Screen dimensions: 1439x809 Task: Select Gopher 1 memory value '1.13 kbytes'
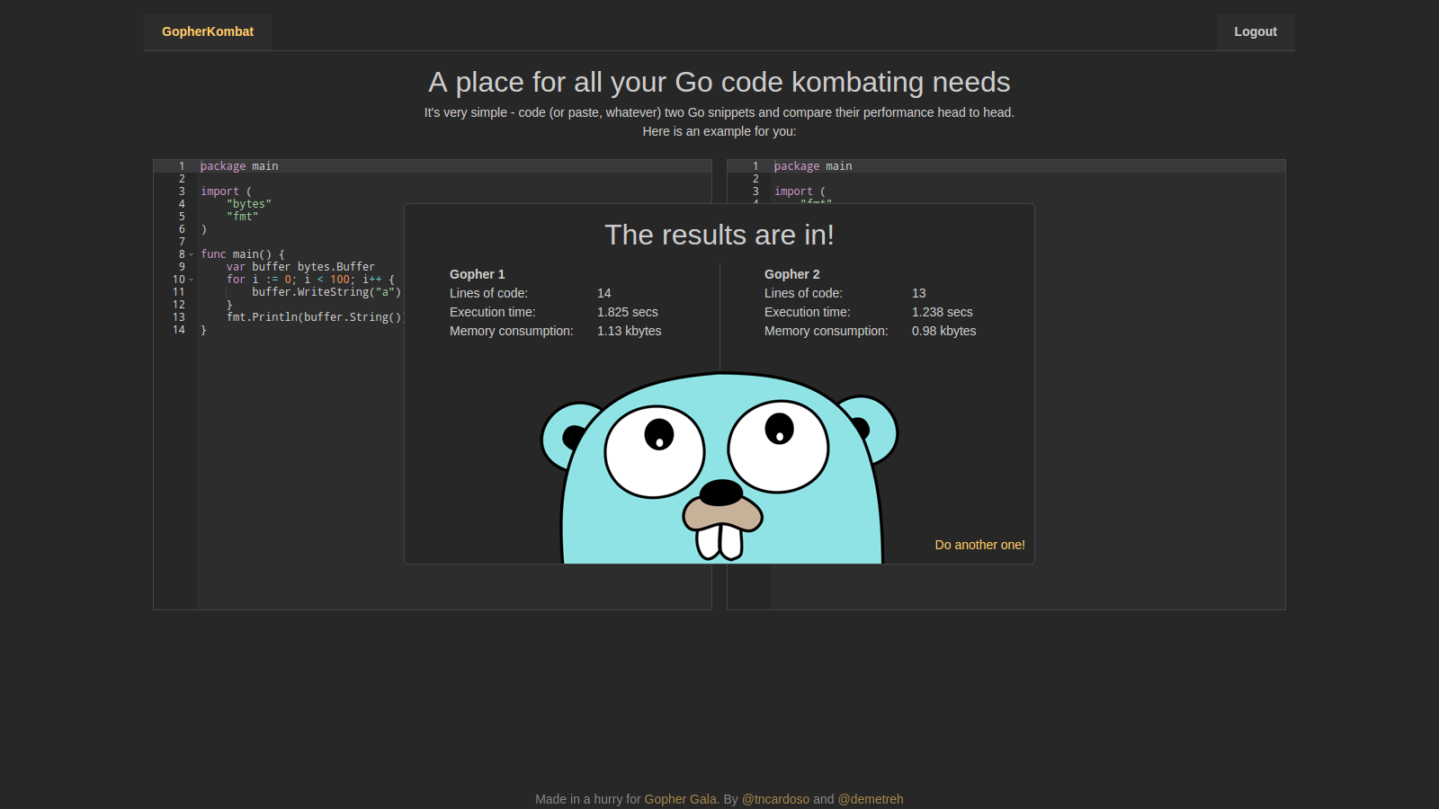click(630, 331)
